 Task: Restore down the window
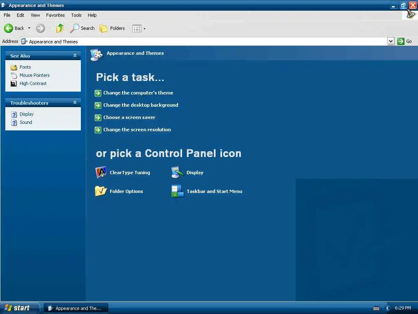pyautogui.click(x=403, y=5)
